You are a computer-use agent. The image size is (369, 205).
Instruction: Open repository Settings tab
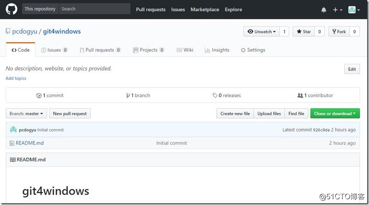click(253, 50)
